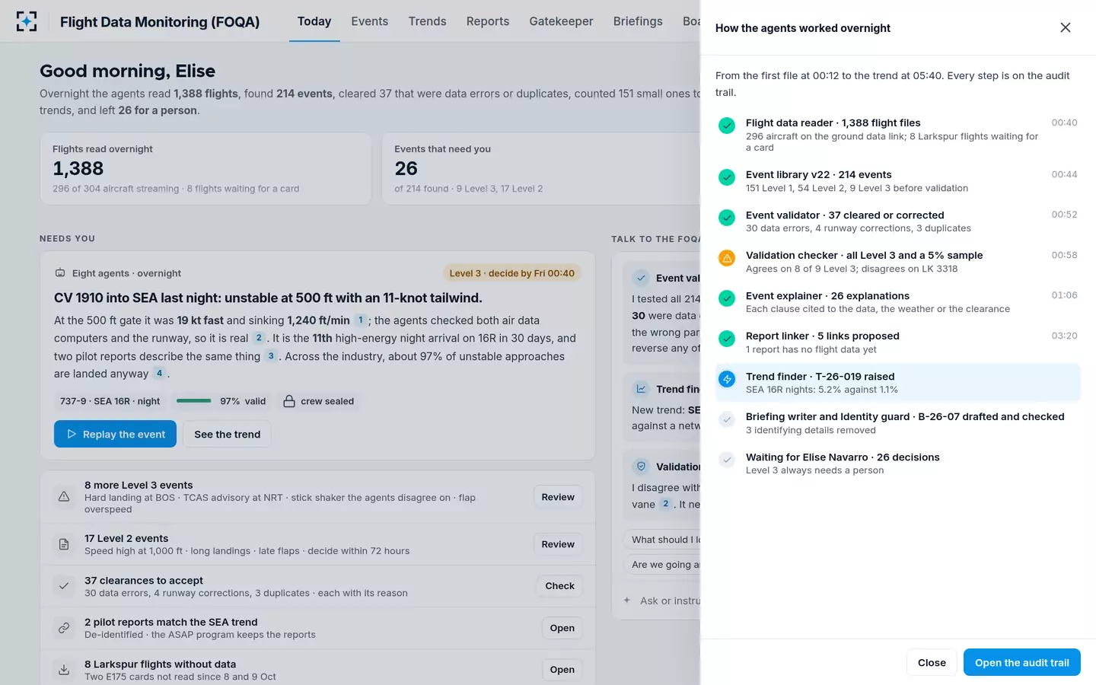Click the 737-9 · SEA 16R · night tag
Image resolution: width=1096 pixels, height=685 pixels.
pos(110,401)
